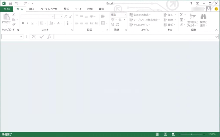220x137 pixels.
Task: Click the font size combo box
Action: (59, 17)
